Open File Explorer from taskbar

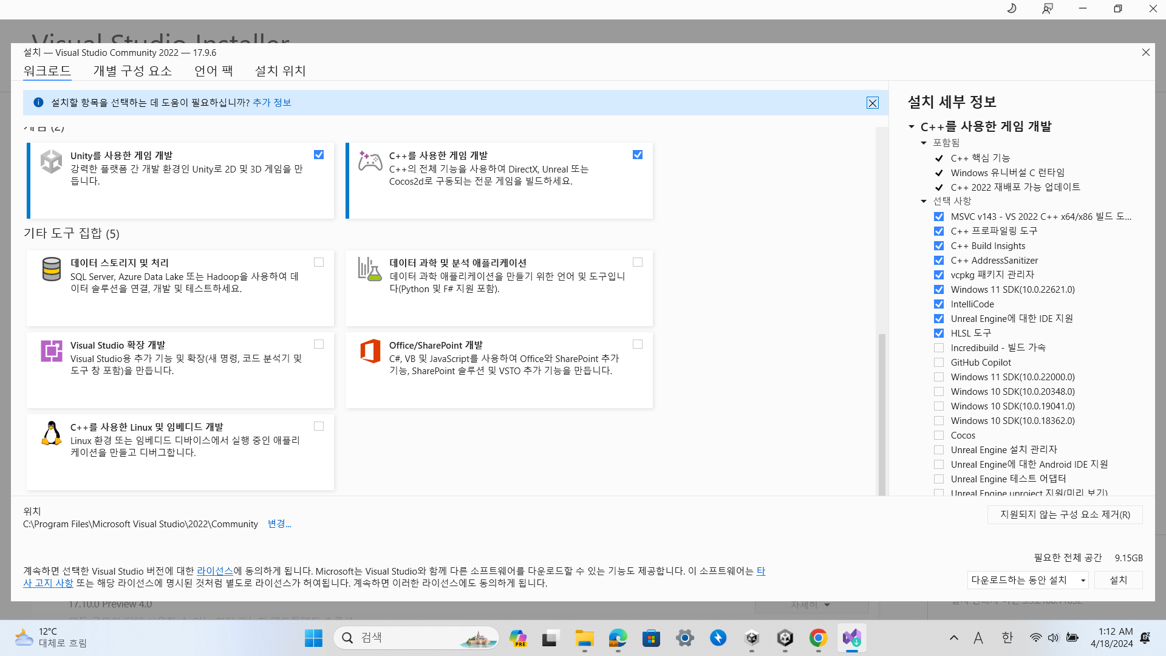point(584,638)
